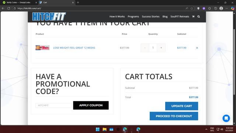The image size is (236, 133).
Task: Apply the coupon code
Action: pyautogui.click(x=91, y=105)
